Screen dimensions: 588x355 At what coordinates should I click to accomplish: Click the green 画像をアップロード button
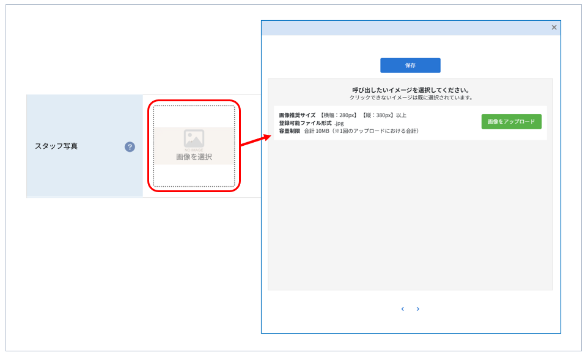point(511,121)
